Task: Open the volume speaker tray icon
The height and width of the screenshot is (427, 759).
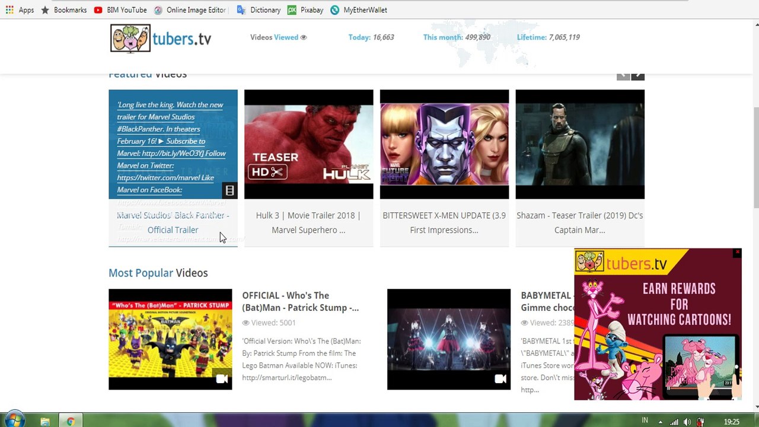Action: [x=687, y=422]
